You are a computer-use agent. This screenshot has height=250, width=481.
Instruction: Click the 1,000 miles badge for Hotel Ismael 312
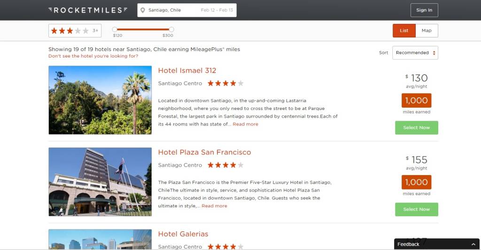[x=416, y=100]
